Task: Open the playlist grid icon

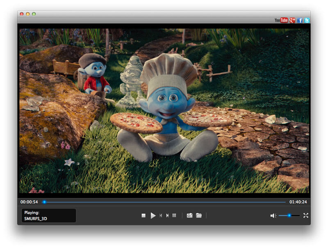Action: pos(174,215)
